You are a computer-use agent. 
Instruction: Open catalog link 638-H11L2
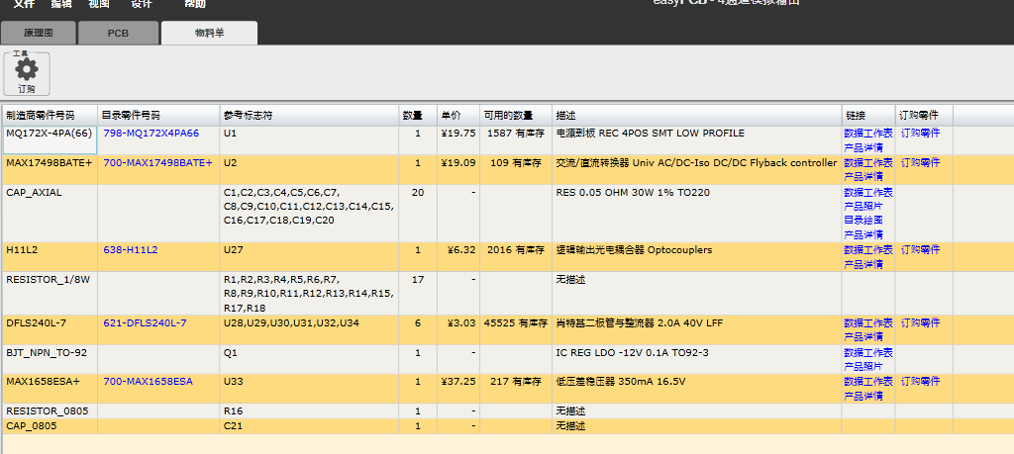click(x=131, y=250)
